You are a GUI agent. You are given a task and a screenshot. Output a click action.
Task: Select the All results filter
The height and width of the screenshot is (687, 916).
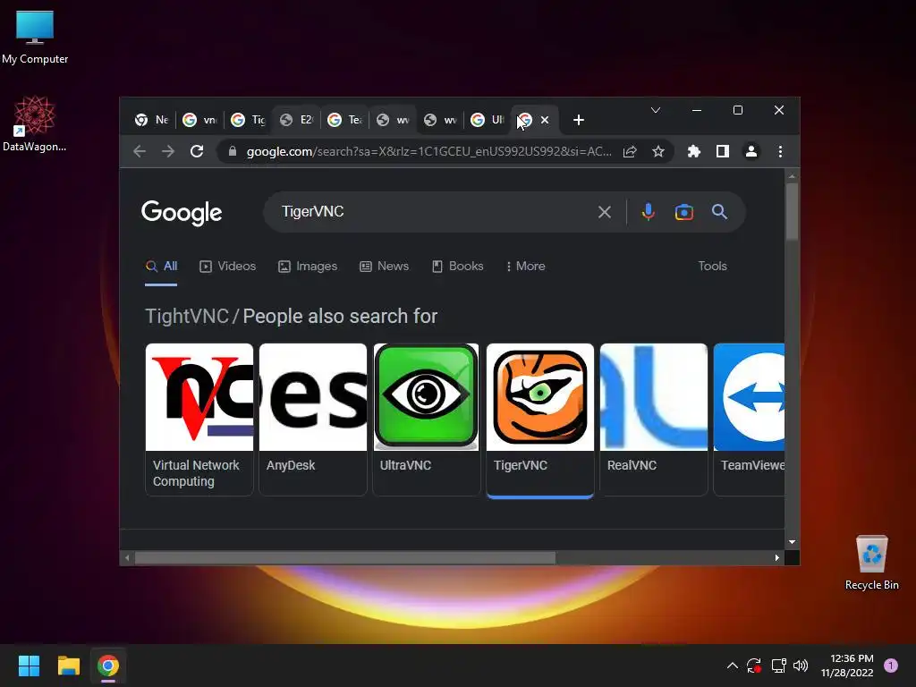[x=161, y=267]
